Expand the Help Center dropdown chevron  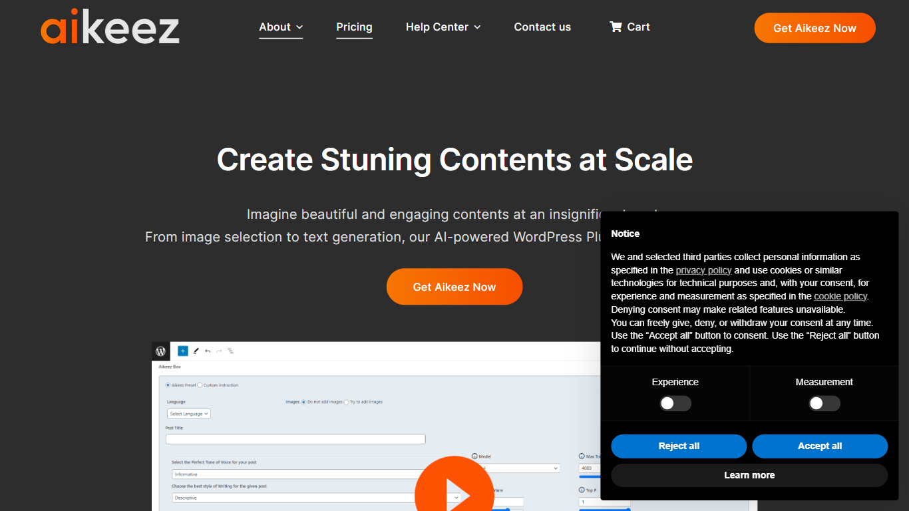(x=477, y=27)
